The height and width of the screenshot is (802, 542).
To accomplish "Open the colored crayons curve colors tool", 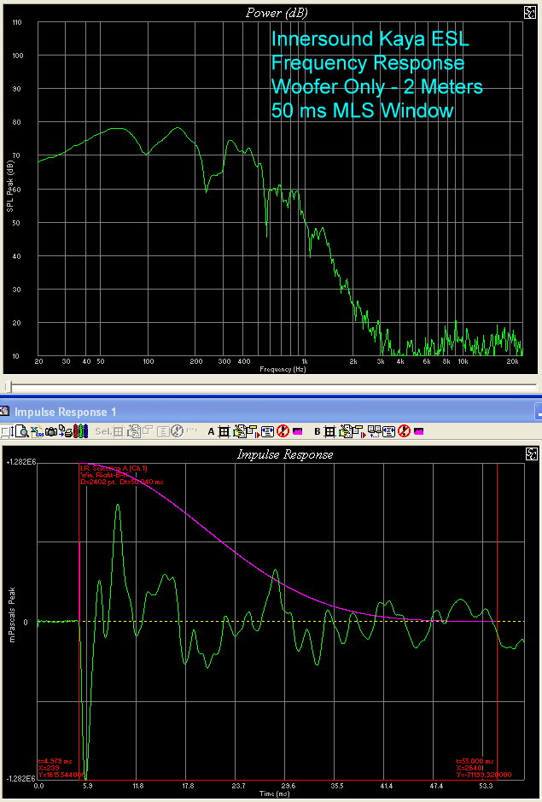I will coord(81,431).
